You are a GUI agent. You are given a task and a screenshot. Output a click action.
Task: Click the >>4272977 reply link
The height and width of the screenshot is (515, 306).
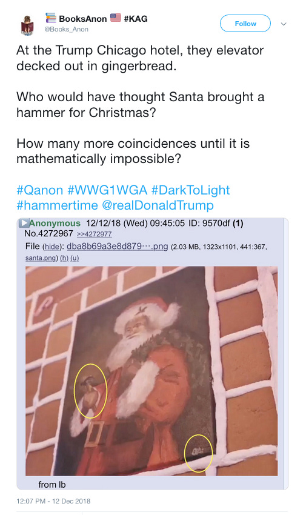pos(95,234)
